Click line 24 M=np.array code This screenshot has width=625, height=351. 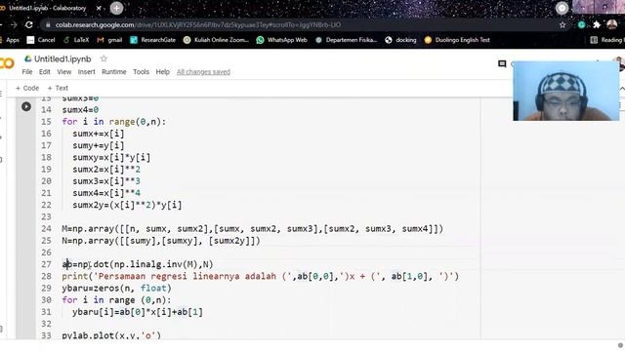(x=252, y=229)
